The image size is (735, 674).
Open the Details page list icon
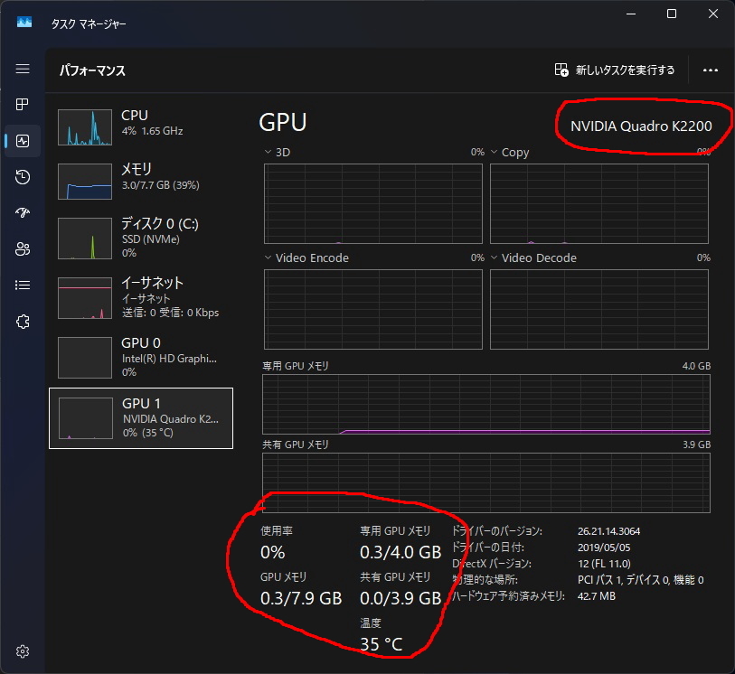tap(23, 286)
